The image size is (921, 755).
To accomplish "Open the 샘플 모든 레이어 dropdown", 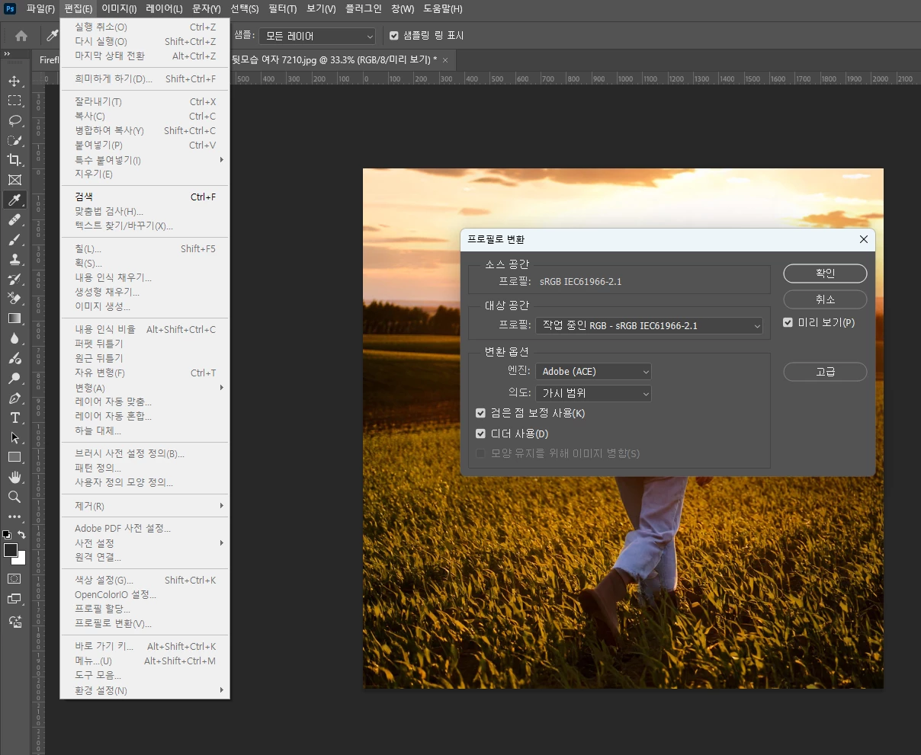I will [x=317, y=36].
